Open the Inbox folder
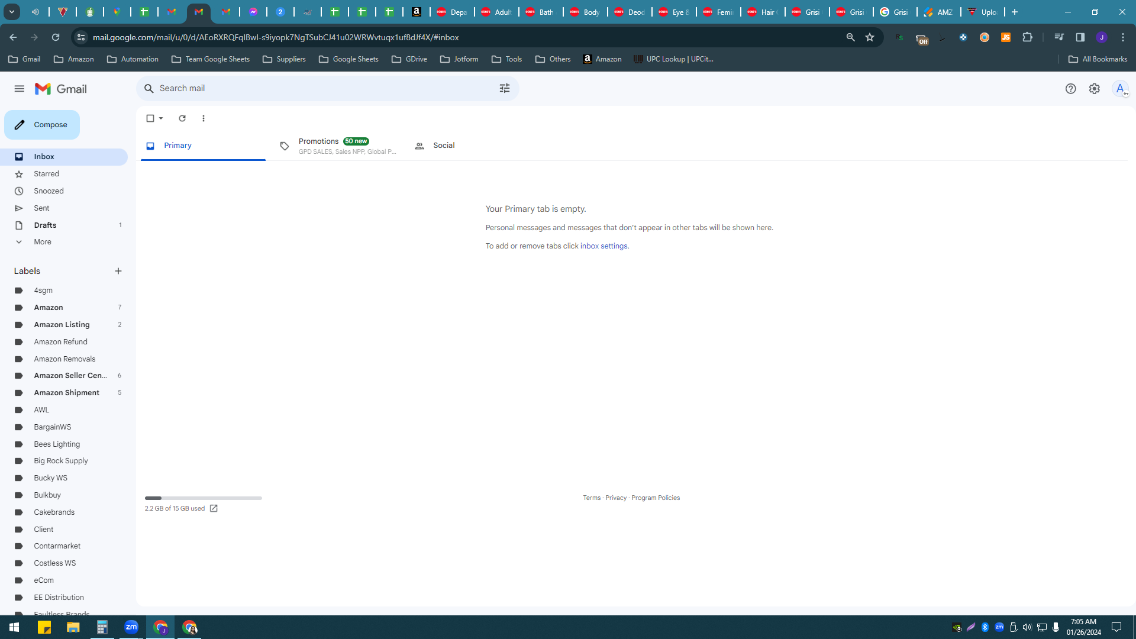Viewport: 1136px width, 639px height. coord(64,157)
